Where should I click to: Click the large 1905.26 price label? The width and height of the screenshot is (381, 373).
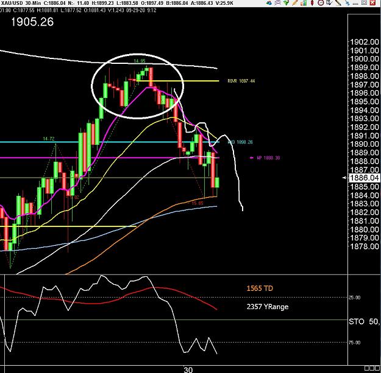pyautogui.click(x=32, y=22)
